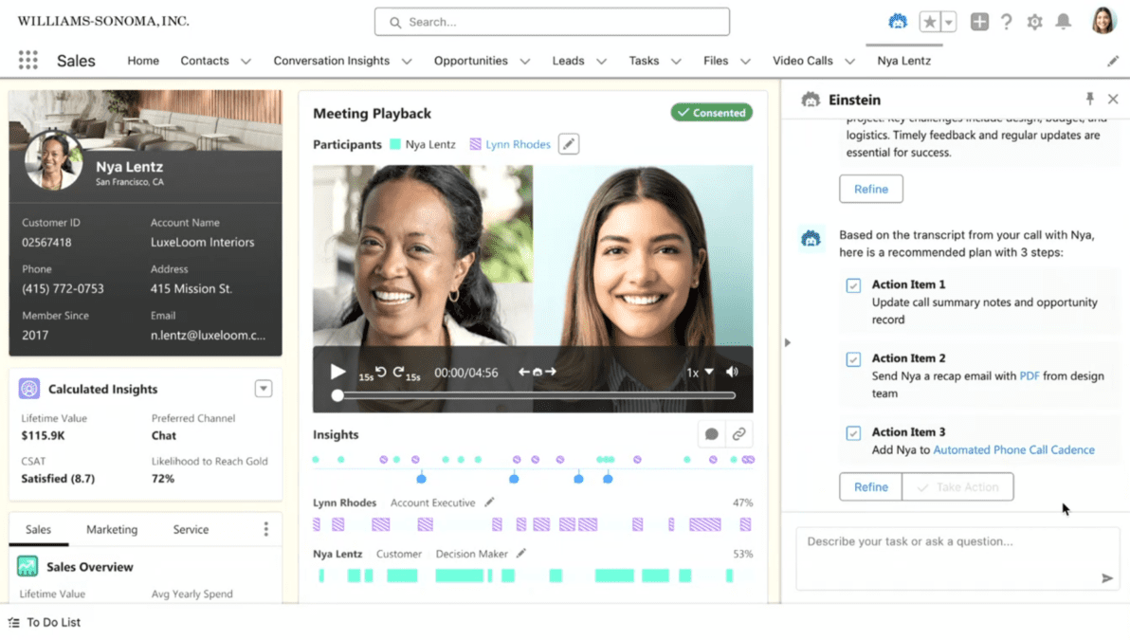1130x640 pixels.
Task: Open the Calculated Insights dropdown menu
Action: click(x=263, y=389)
